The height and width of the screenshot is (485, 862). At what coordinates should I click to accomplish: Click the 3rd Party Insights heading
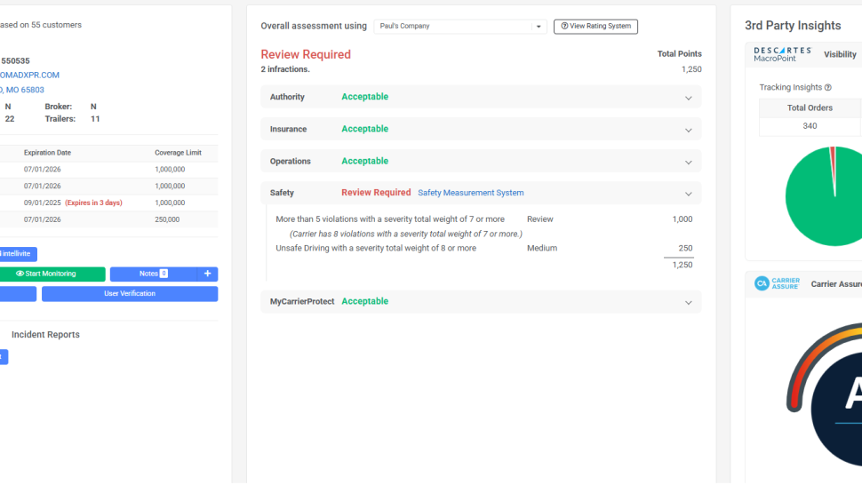click(x=793, y=25)
